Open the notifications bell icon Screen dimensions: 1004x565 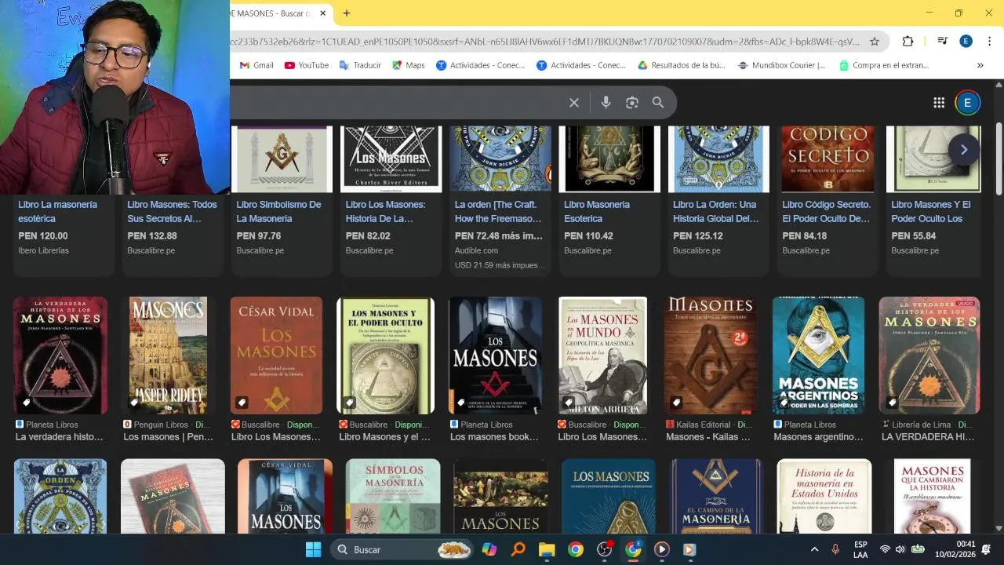coord(986,549)
